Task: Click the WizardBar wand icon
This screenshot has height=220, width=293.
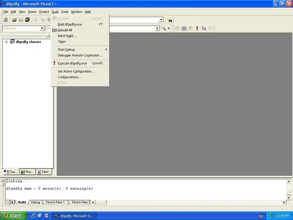Action: tap(164, 28)
